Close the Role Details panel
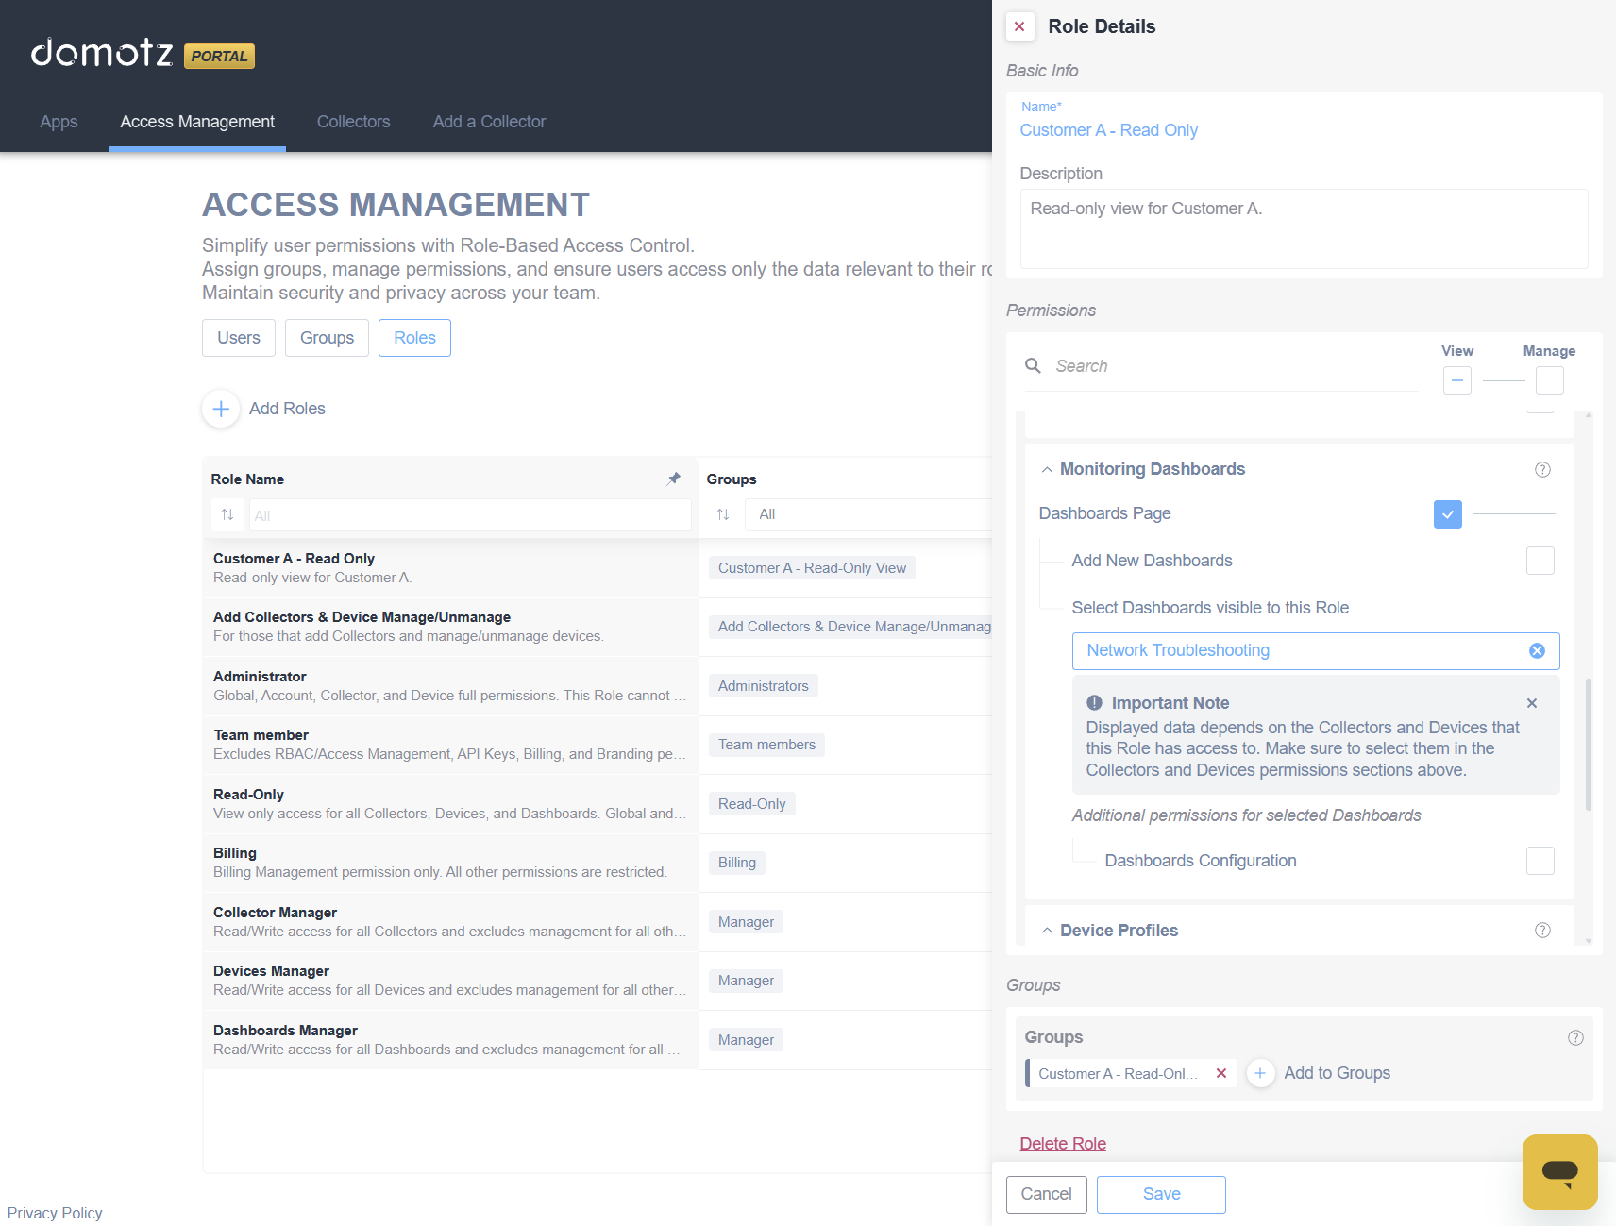Image resolution: width=1616 pixels, height=1226 pixels. tap(1019, 26)
